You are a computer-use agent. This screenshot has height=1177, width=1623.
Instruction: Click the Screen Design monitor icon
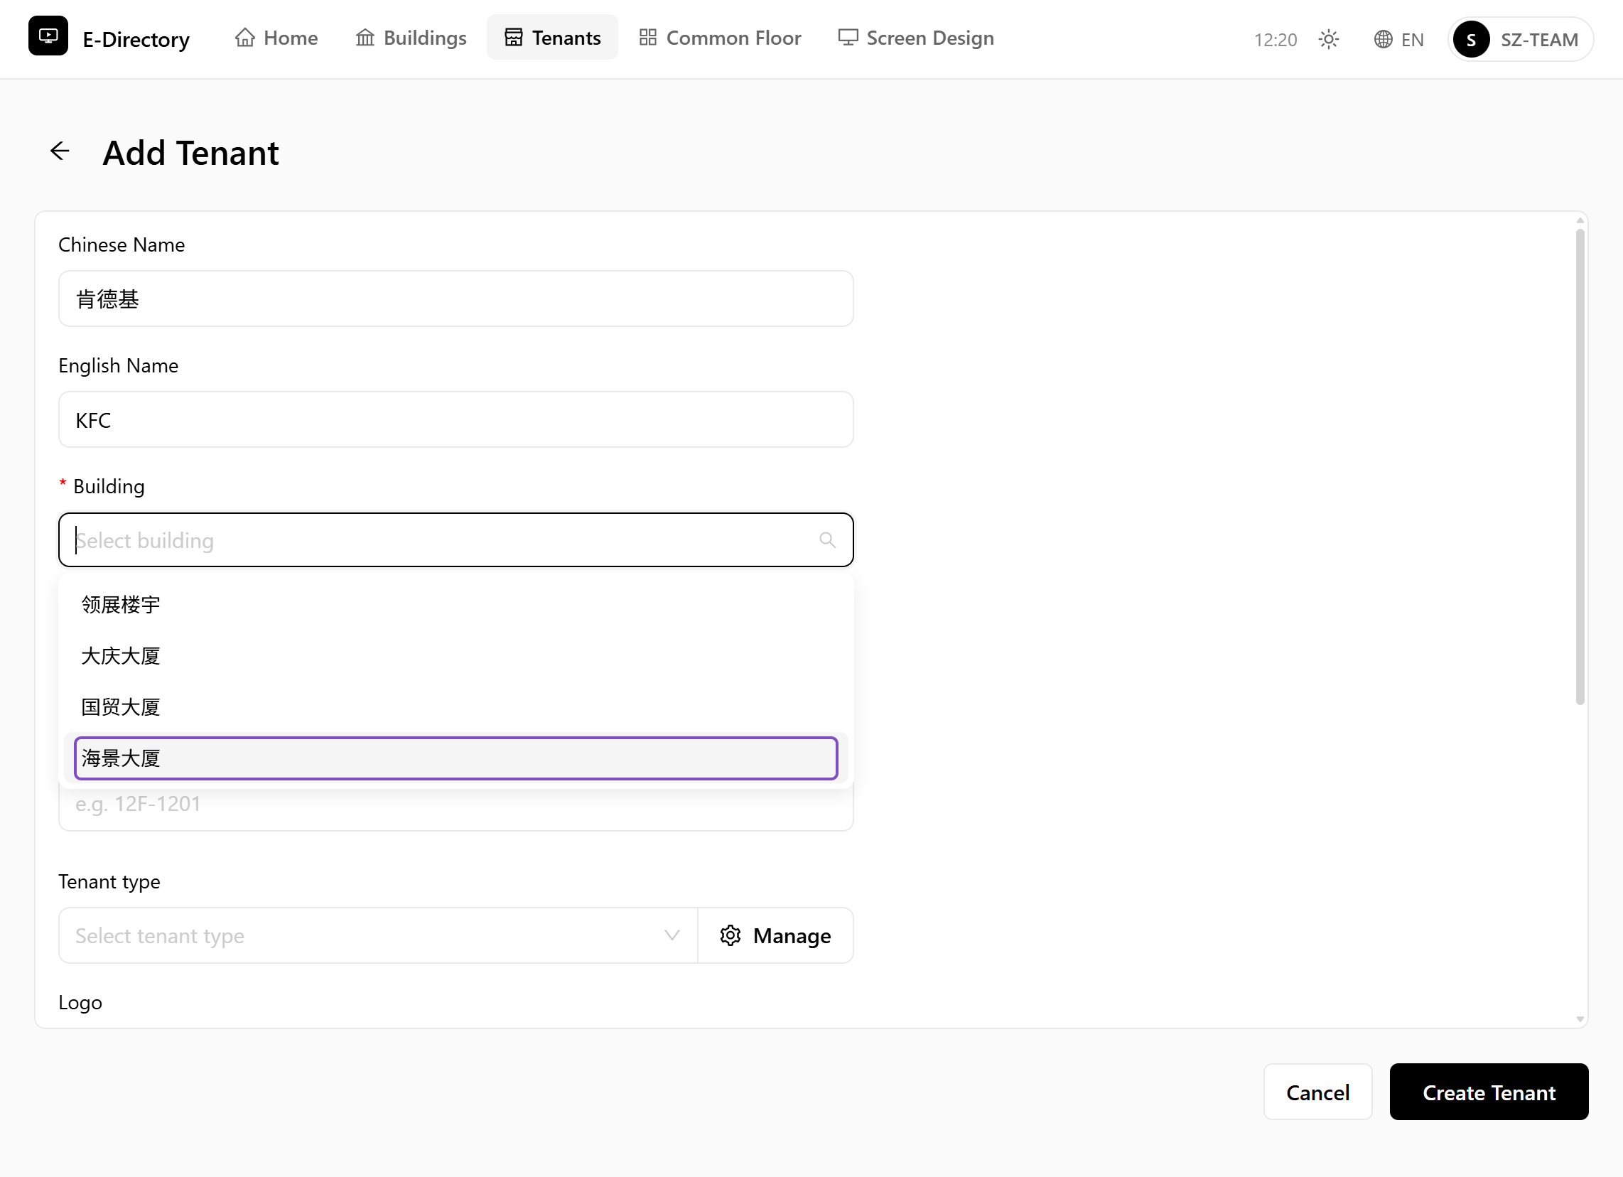click(x=848, y=37)
